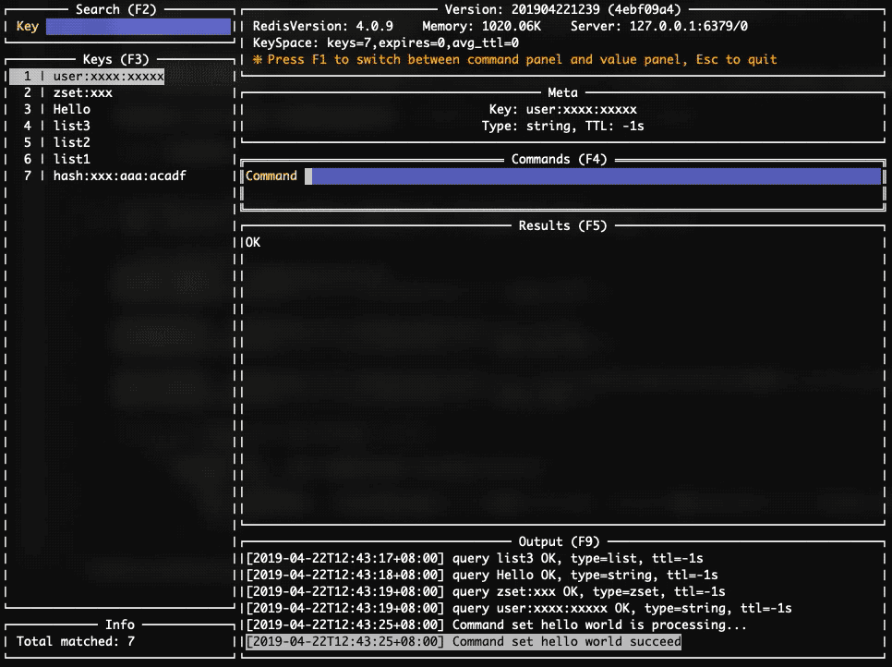
Task: Click the OK result text
Action: coord(253,242)
